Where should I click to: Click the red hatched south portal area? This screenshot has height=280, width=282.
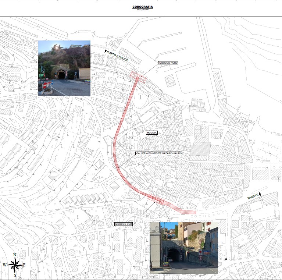click(x=161, y=201)
